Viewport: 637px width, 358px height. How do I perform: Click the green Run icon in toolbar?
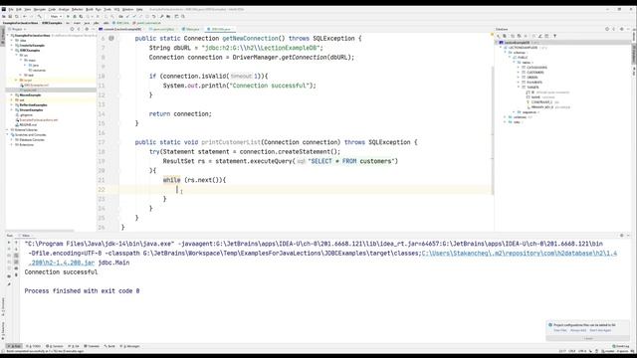(68, 17)
